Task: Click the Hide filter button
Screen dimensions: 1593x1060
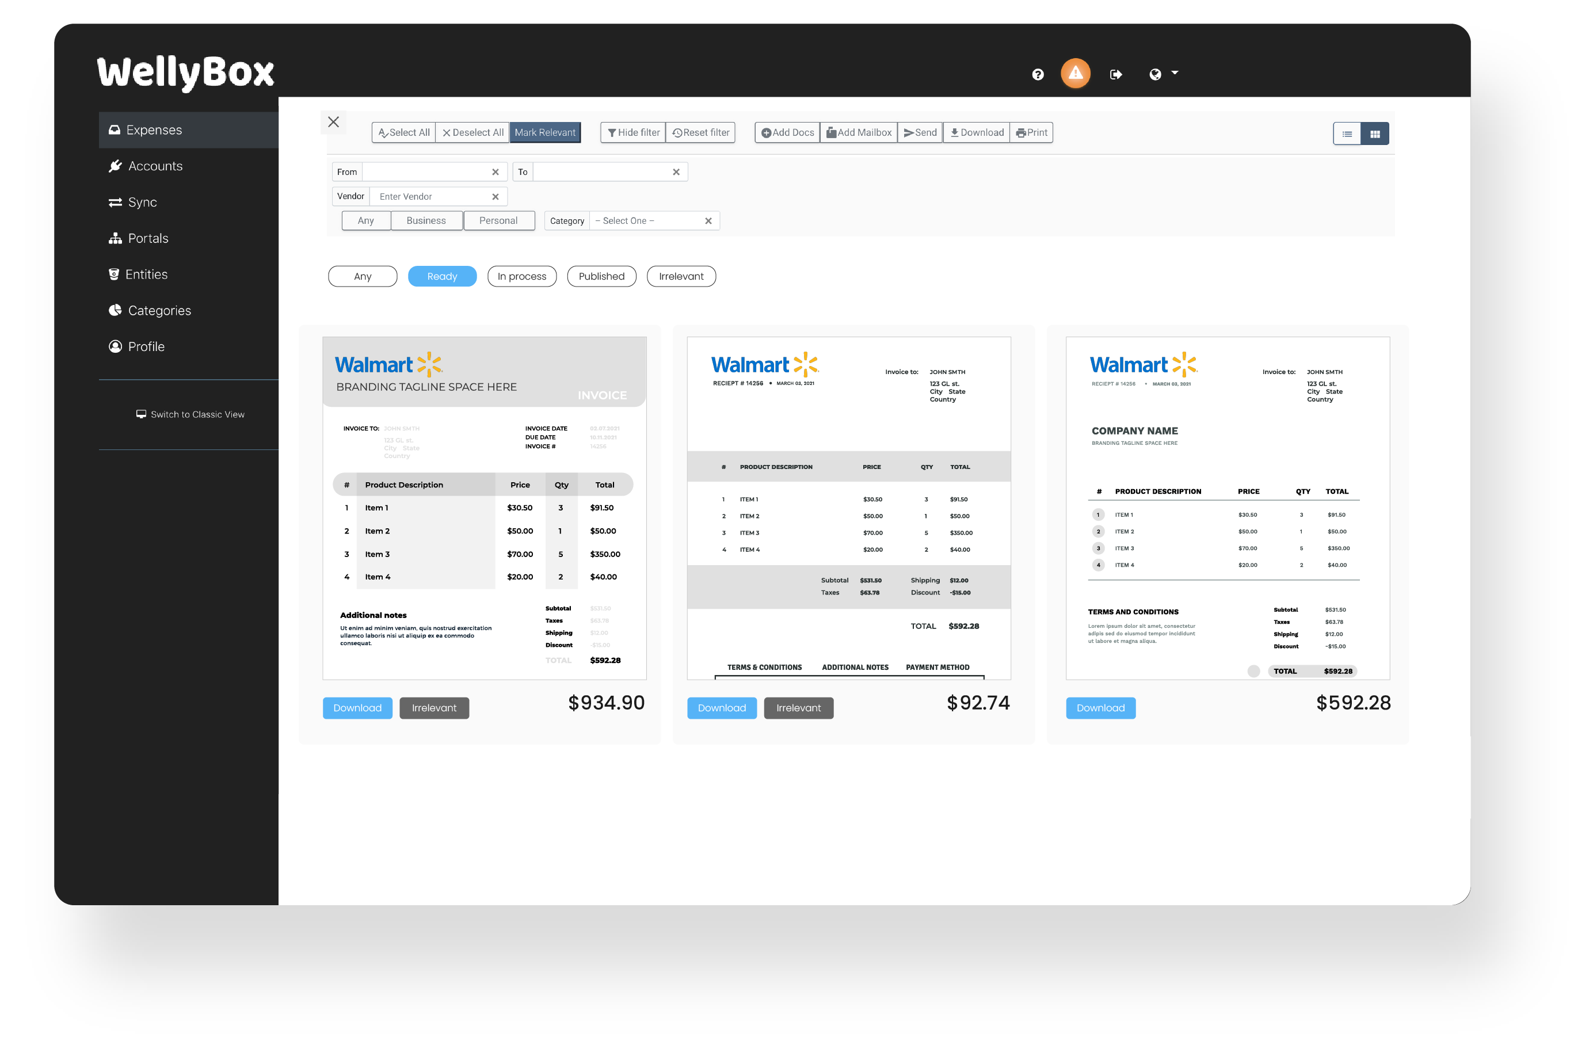Action: (x=631, y=131)
